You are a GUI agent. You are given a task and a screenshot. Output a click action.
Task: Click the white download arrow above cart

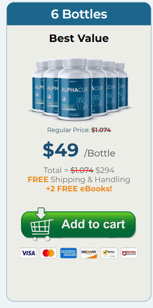[x=41, y=213]
